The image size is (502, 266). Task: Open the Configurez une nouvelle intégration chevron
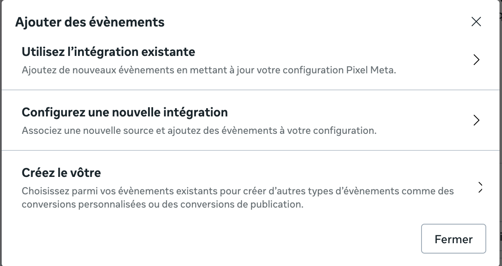point(476,121)
